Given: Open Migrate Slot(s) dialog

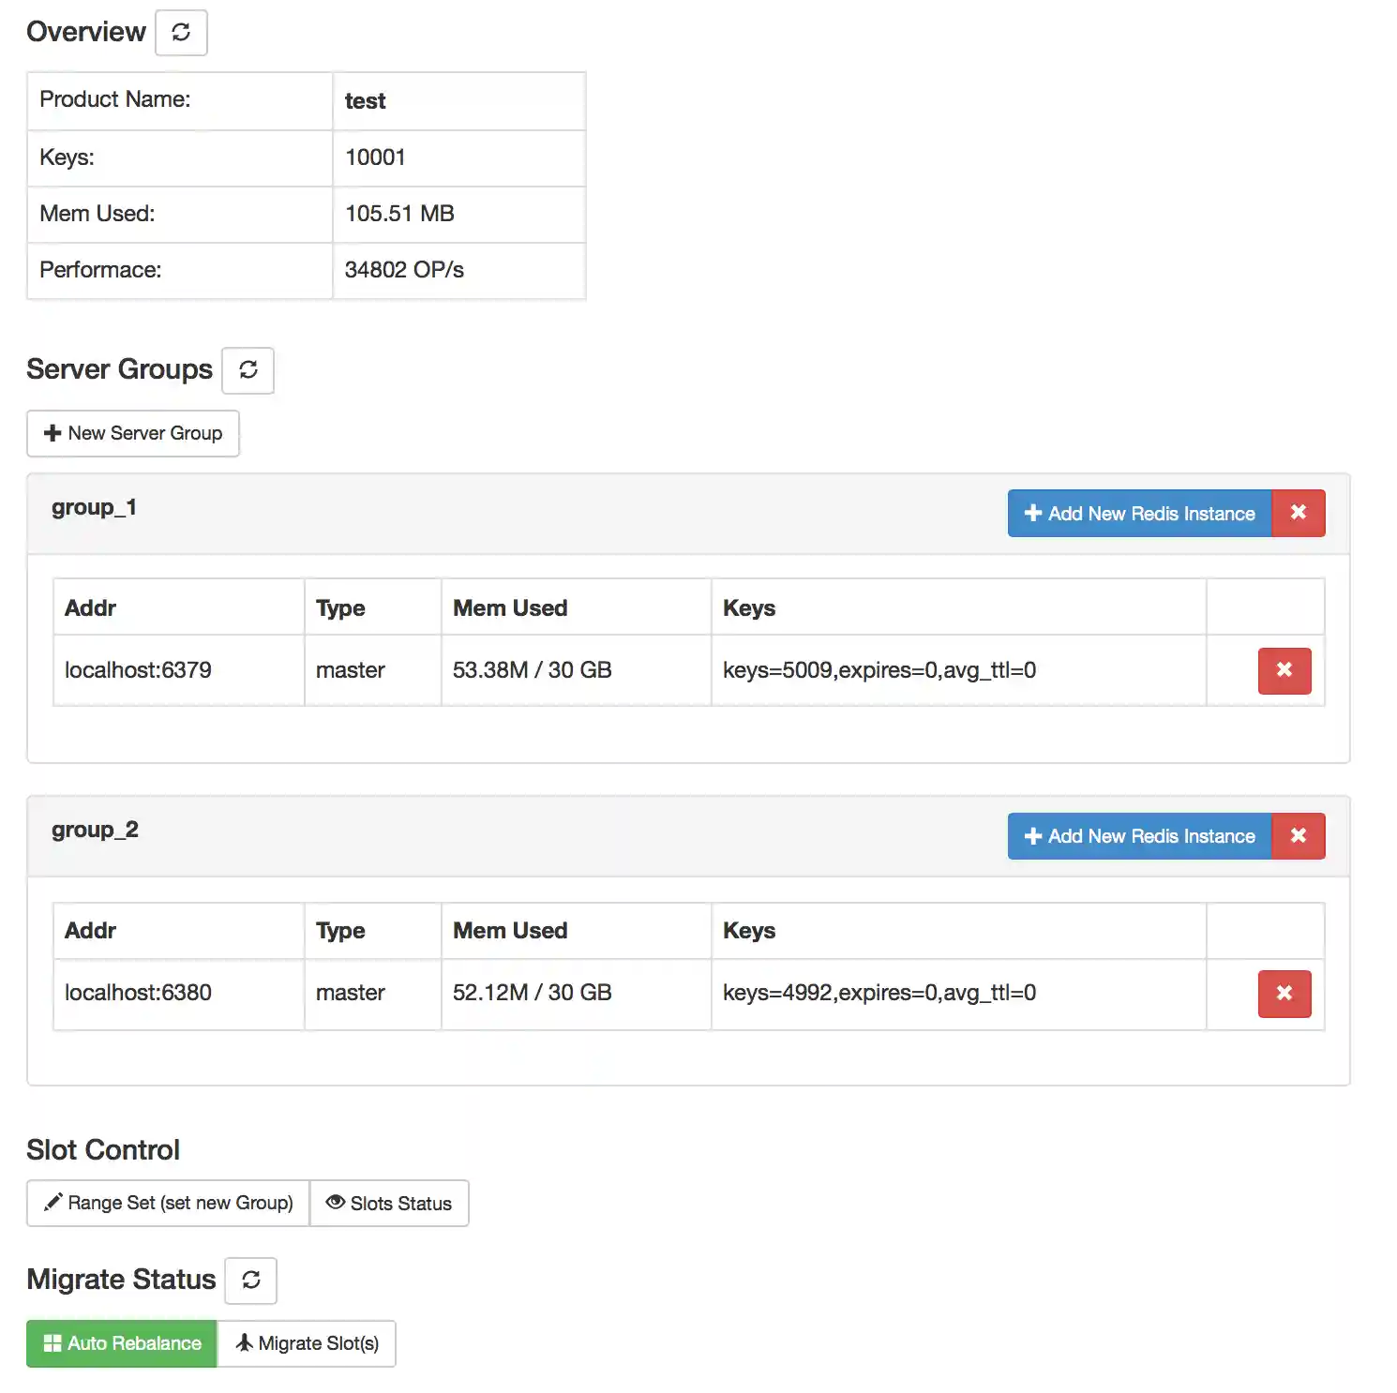Looking at the screenshot, I should point(307,1343).
